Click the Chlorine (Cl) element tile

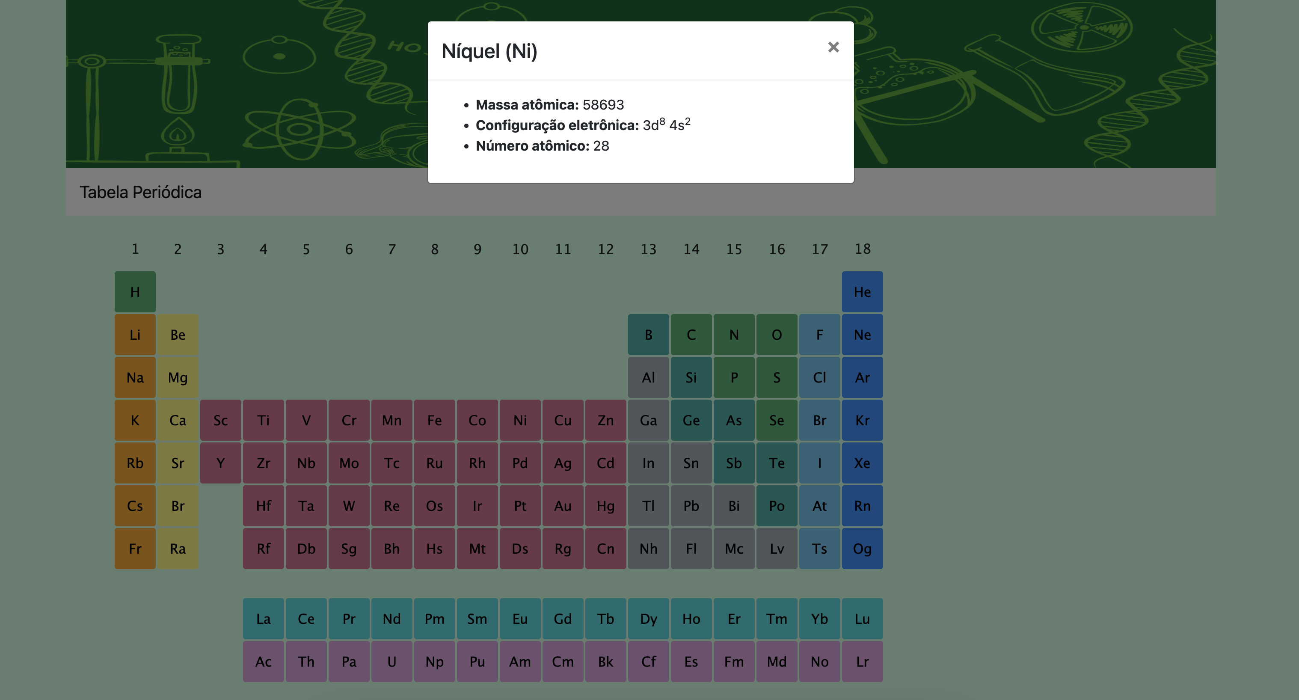(819, 377)
